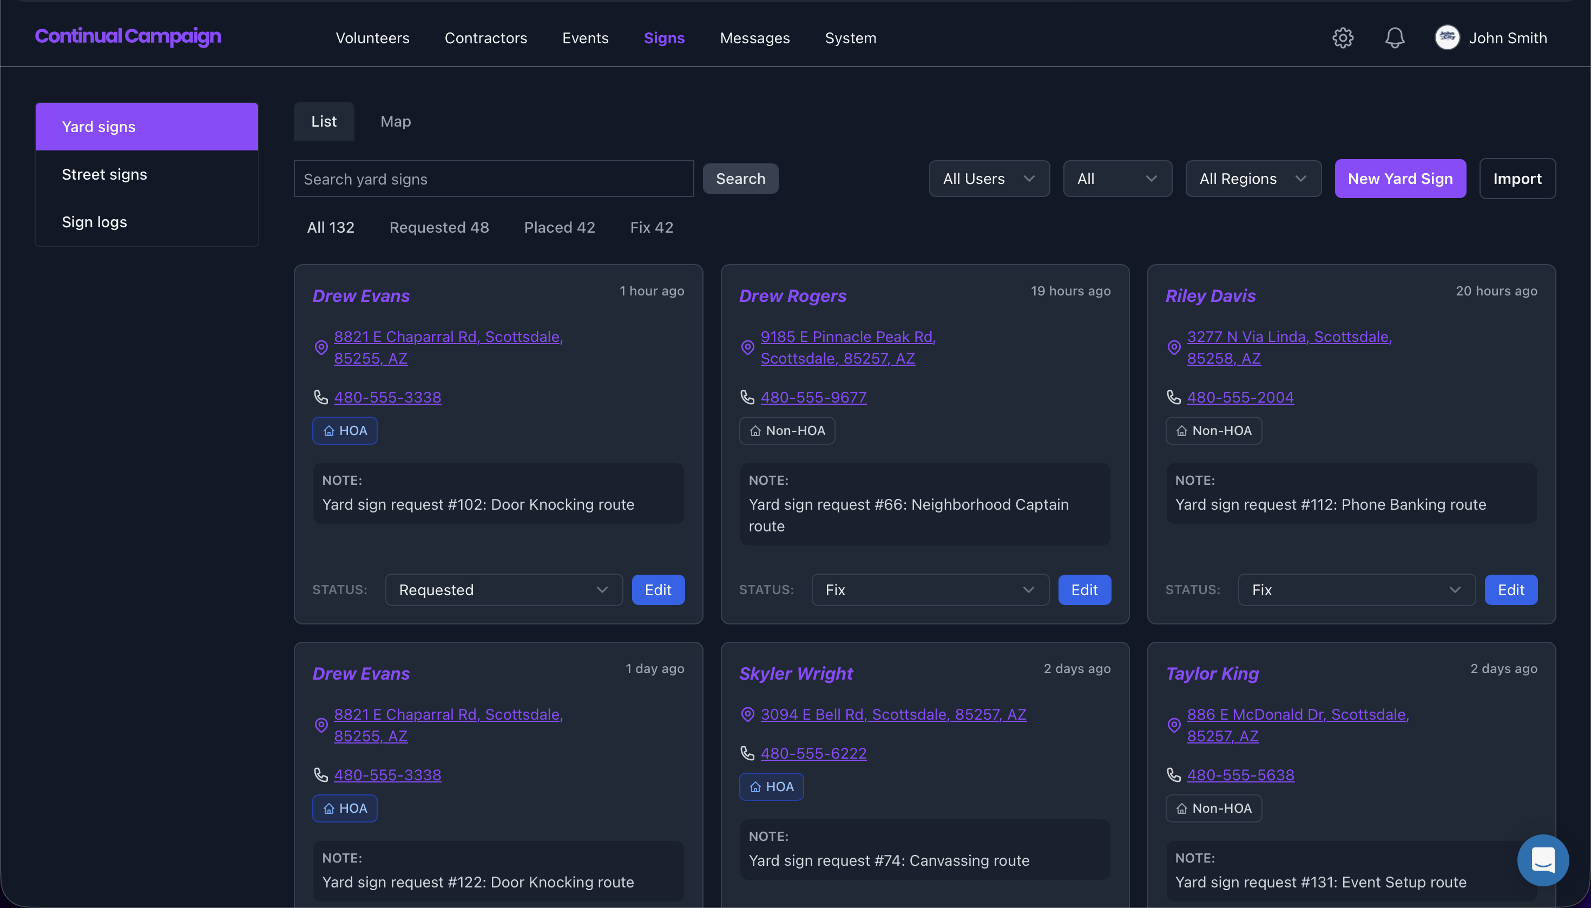Open Drew Evans Requested status dropdown
The height and width of the screenshot is (908, 1591).
(x=503, y=590)
